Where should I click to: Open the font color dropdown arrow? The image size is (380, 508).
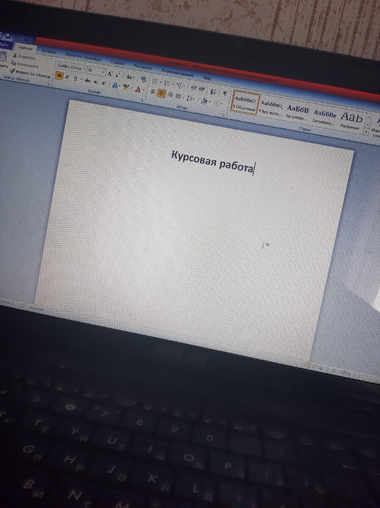(143, 91)
